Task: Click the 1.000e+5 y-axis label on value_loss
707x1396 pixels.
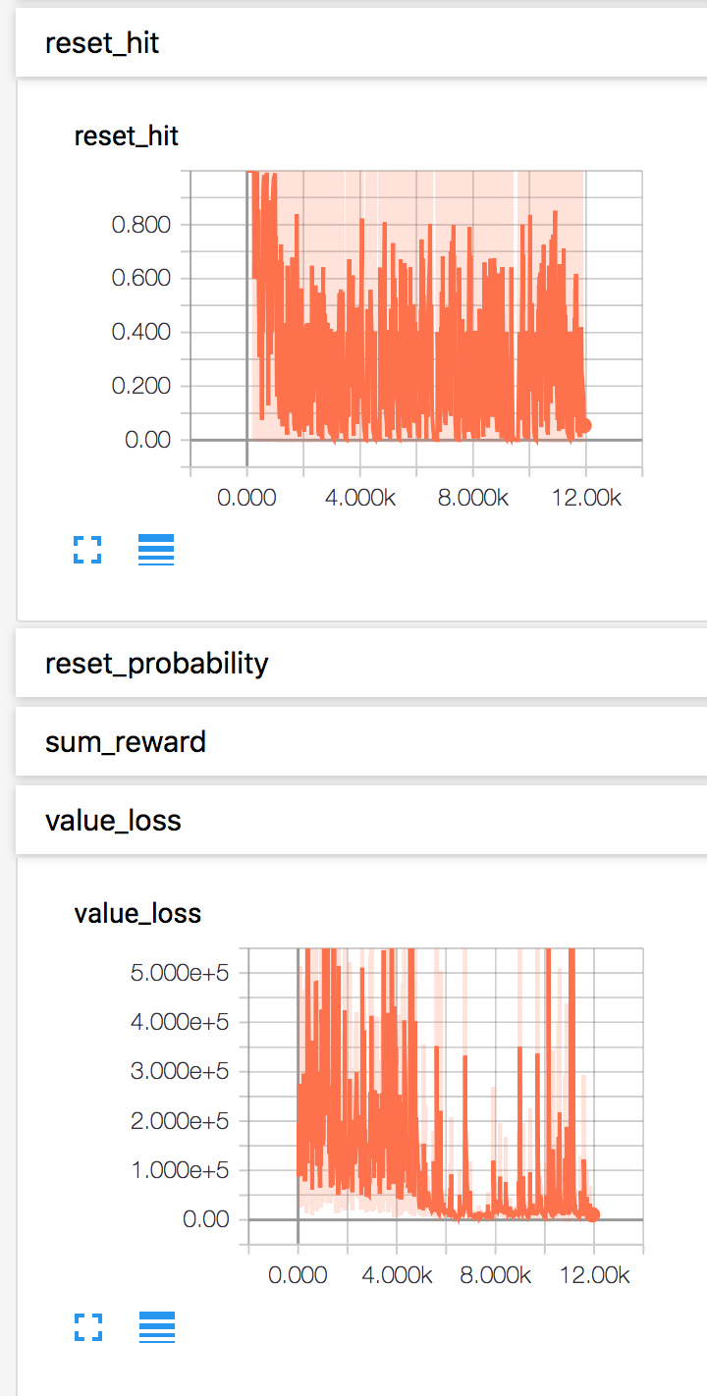Action: (180, 1170)
